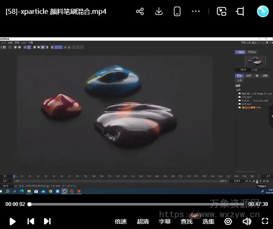Click the window pin icon in the header

click(x=240, y=11)
